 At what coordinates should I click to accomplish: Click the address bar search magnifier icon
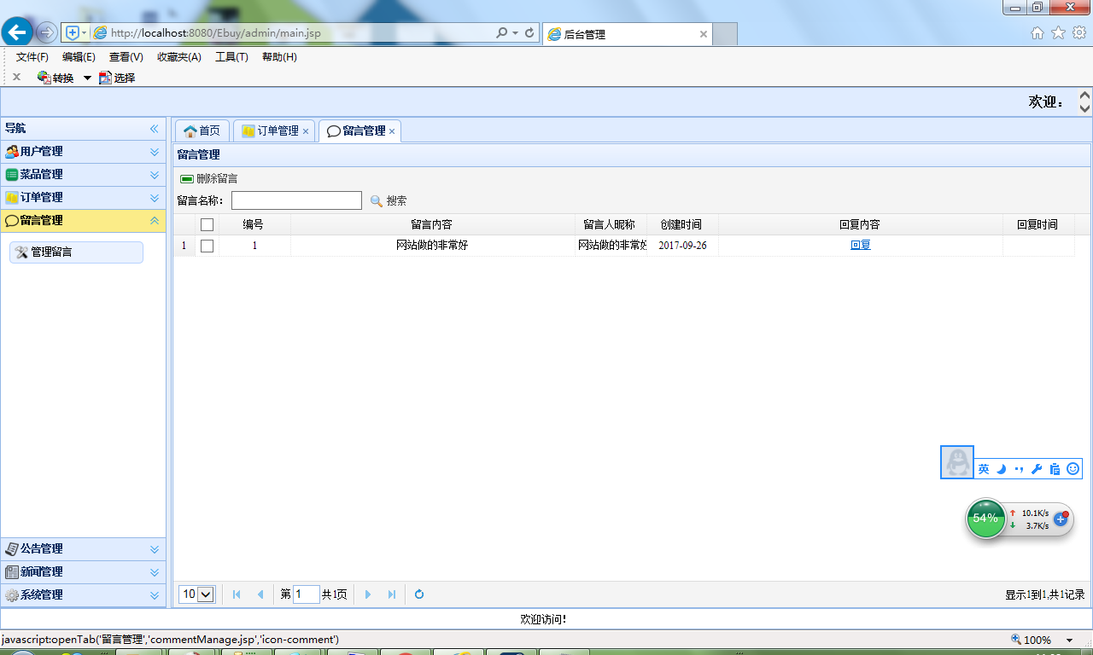tap(502, 33)
